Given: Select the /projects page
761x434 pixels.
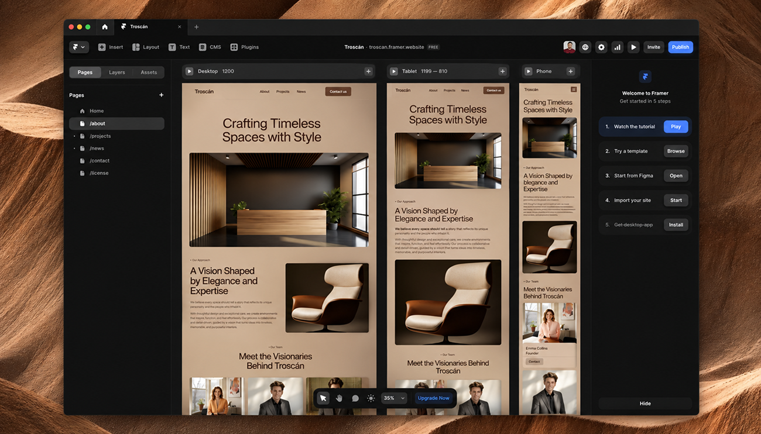Looking at the screenshot, I should (x=116, y=136).
